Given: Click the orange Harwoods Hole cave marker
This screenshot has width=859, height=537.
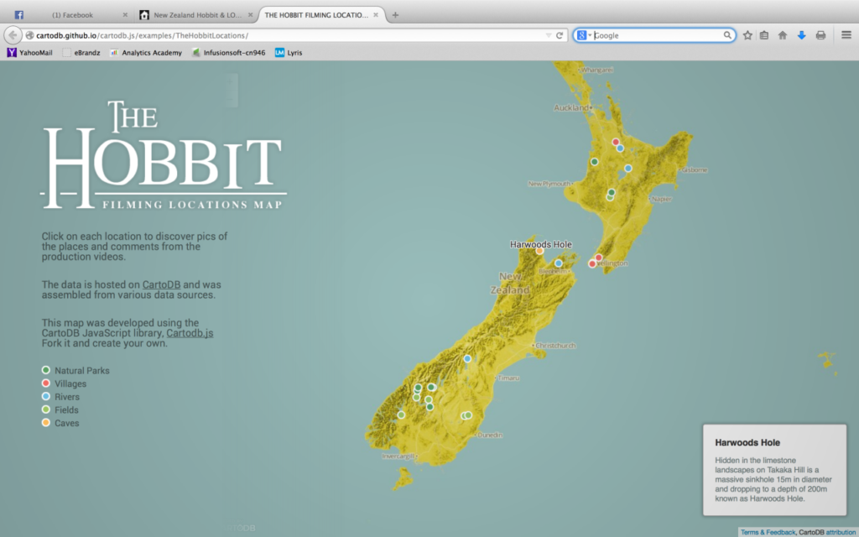Looking at the screenshot, I should point(539,251).
